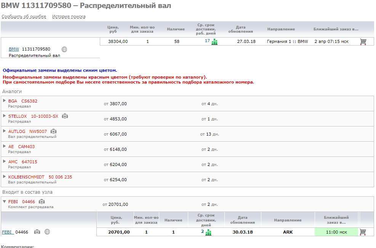Open 'История поиска' link
The height and width of the screenshot is (248, 376).
69,16
